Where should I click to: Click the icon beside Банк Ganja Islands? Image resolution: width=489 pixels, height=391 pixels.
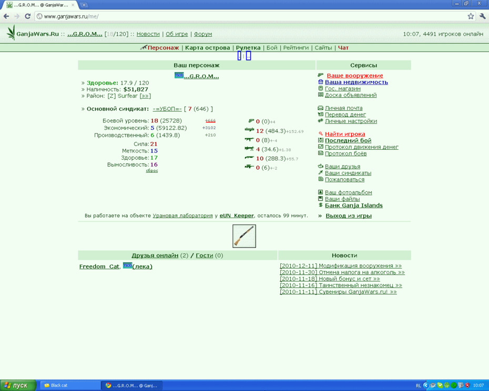(x=320, y=205)
